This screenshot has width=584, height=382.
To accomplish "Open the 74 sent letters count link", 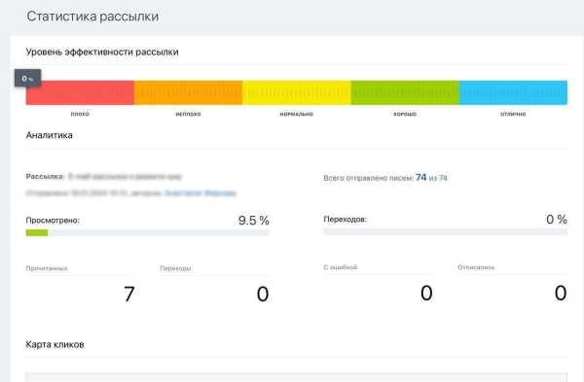I will coord(420,178).
